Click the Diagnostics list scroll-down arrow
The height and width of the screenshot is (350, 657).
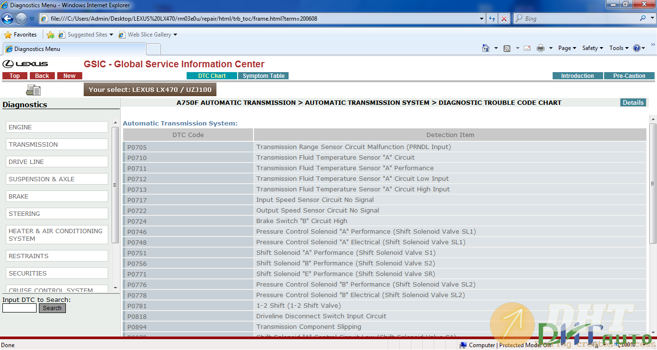tap(115, 287)
